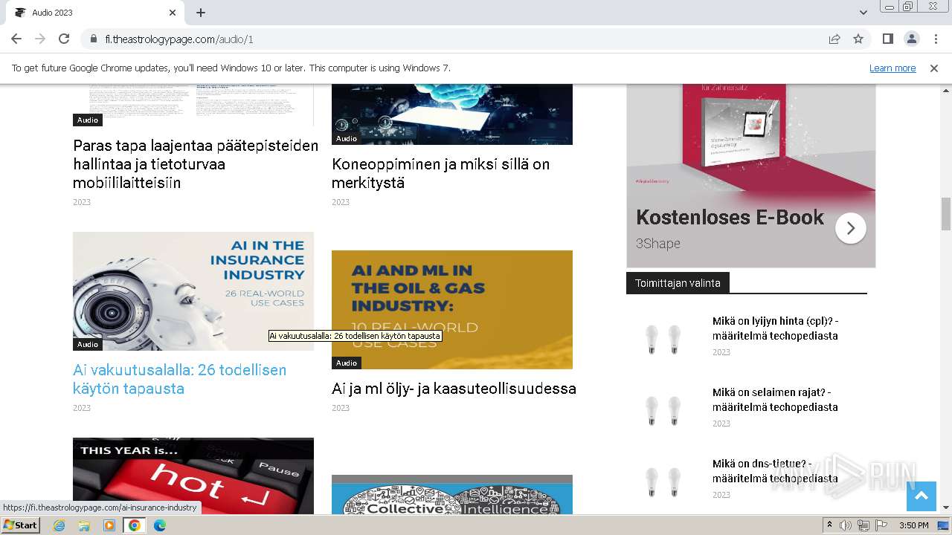Click Audio tag on Koneoppiminen article image

pos(347,138)
